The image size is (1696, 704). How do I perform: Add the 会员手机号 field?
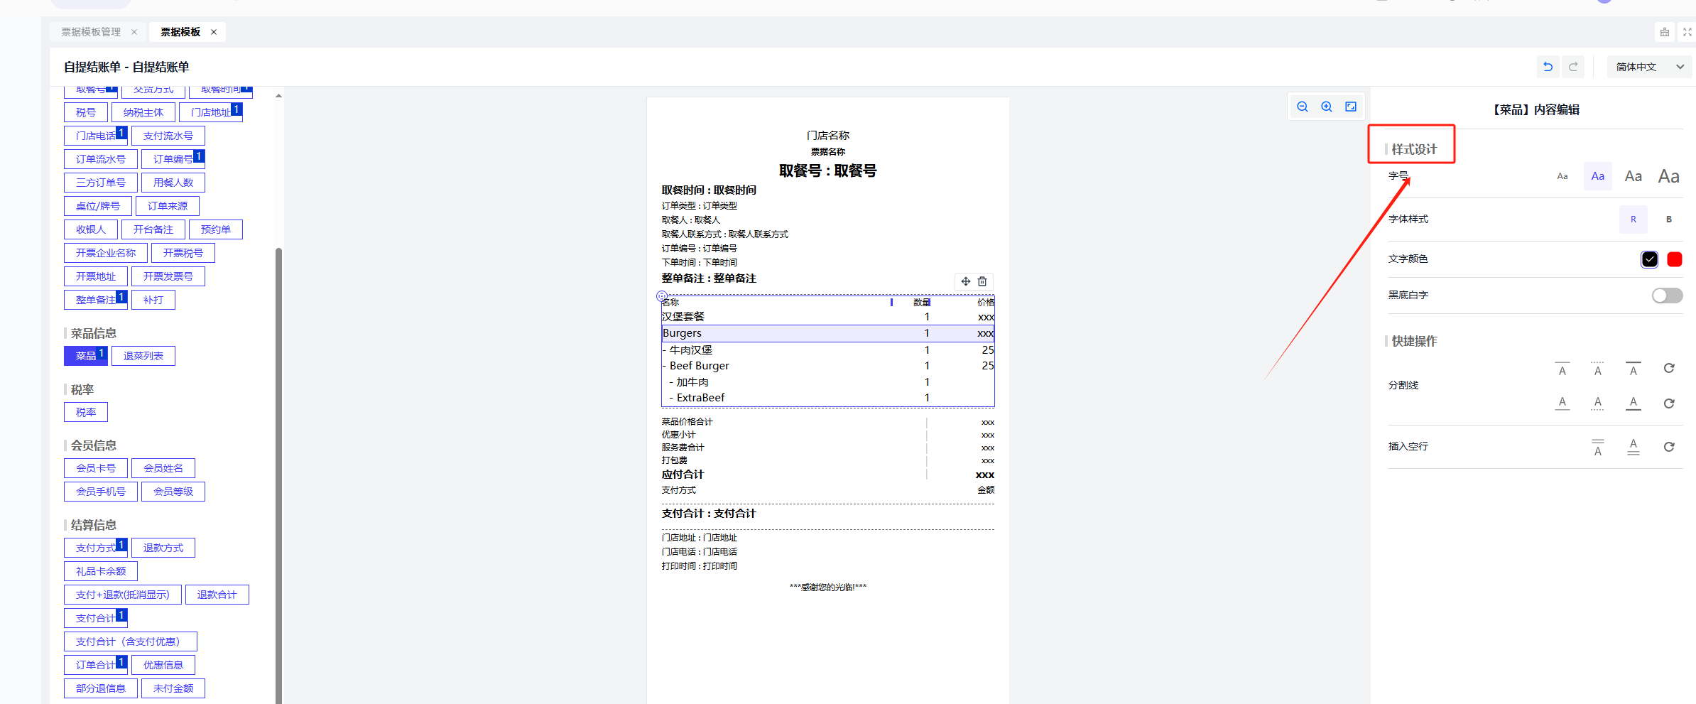pos(101,492)
